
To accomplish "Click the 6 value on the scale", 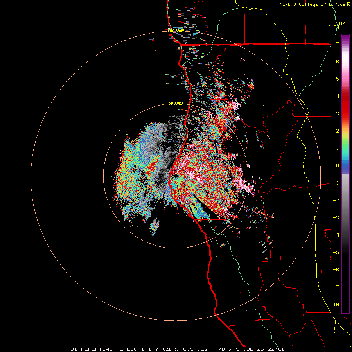I will click(x=338, y=61).
